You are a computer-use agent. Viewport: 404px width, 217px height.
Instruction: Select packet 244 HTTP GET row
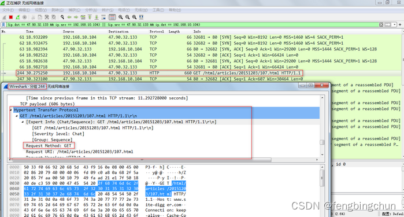pos(201,73)
